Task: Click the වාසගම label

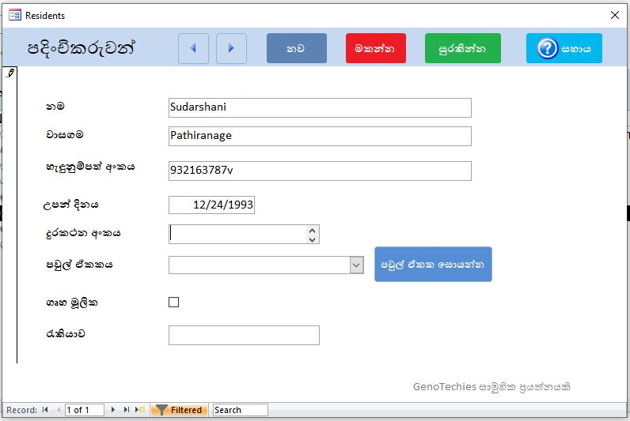Action: [65, 135]
